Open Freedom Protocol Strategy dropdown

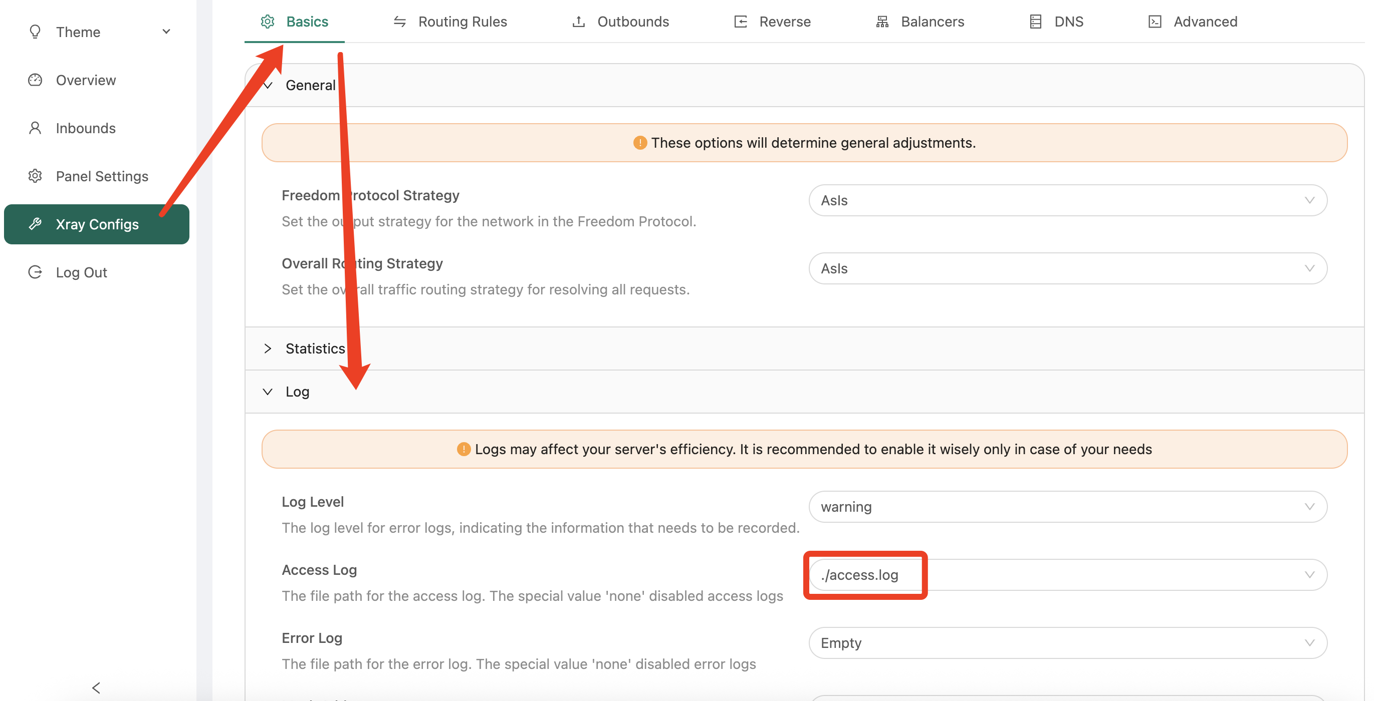tap(1067, 200)
